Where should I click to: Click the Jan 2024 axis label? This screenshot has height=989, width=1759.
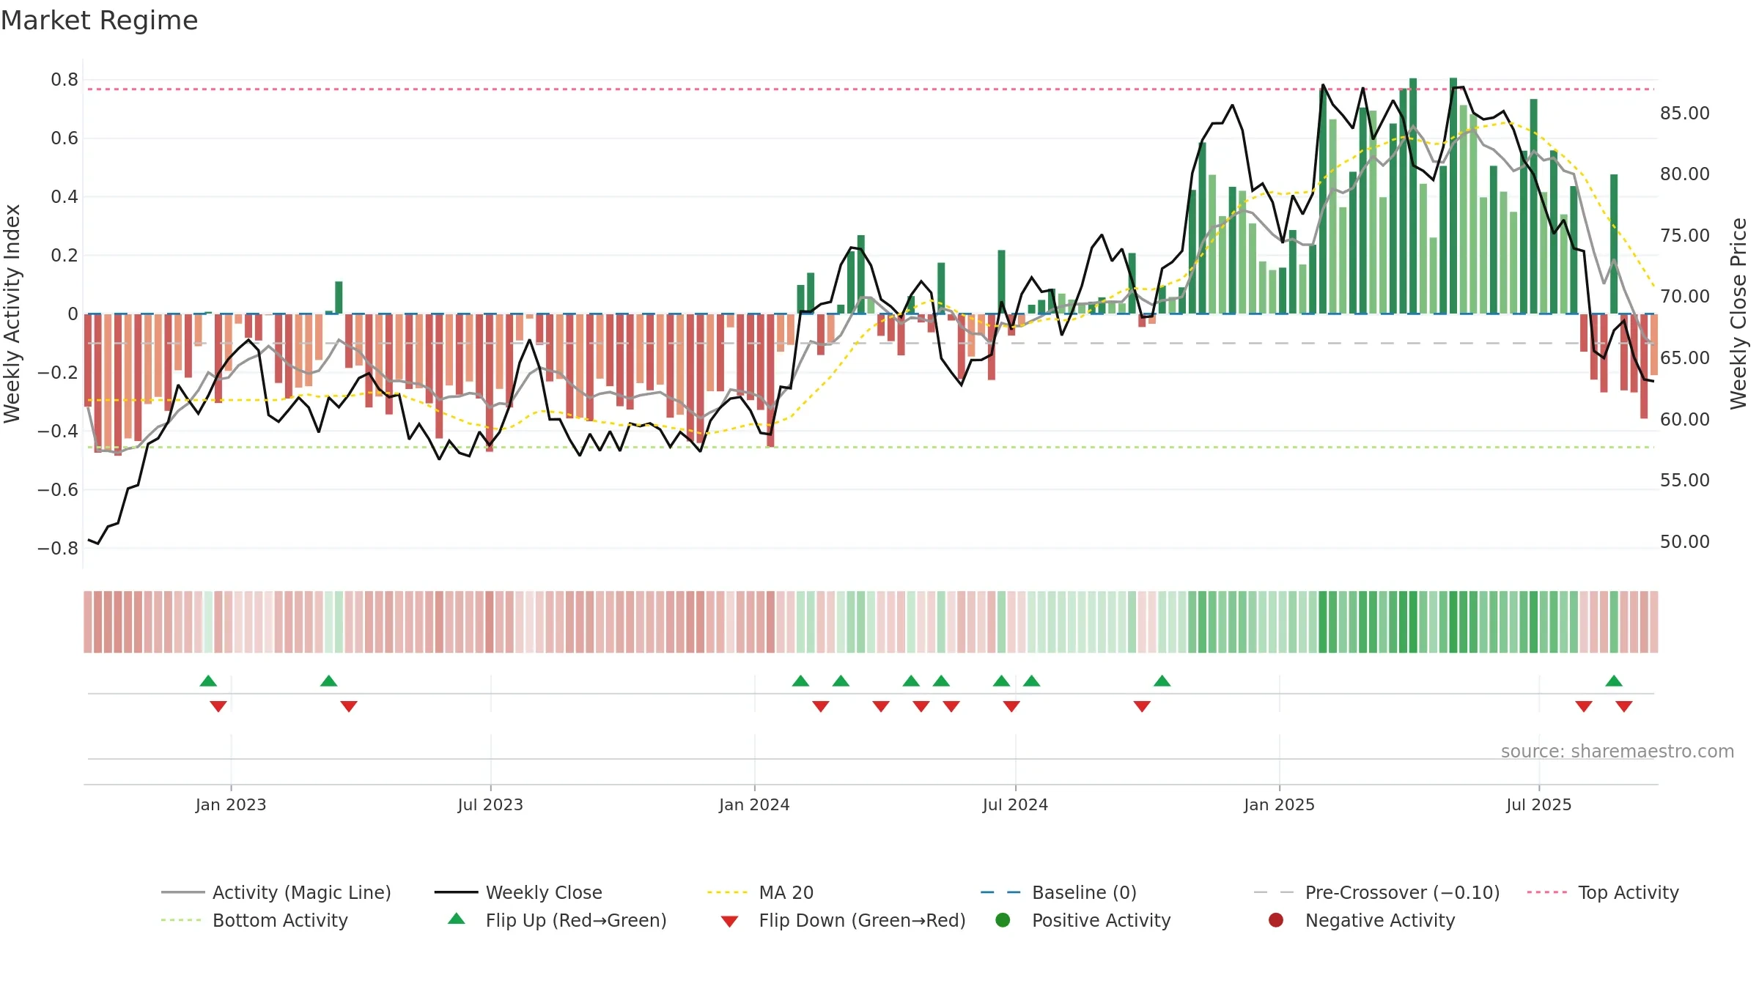tap(754, 804)
